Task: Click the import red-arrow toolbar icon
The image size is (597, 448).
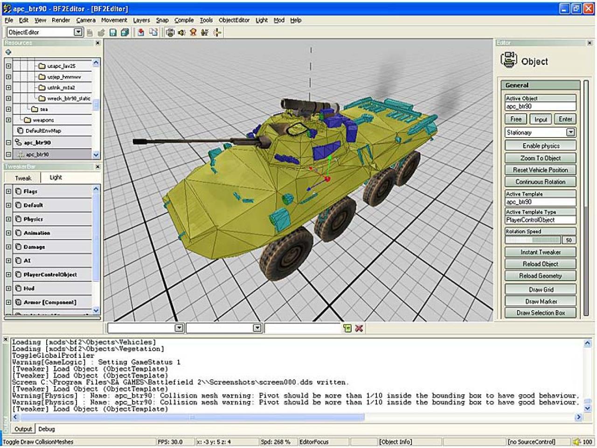Action: 140,32
